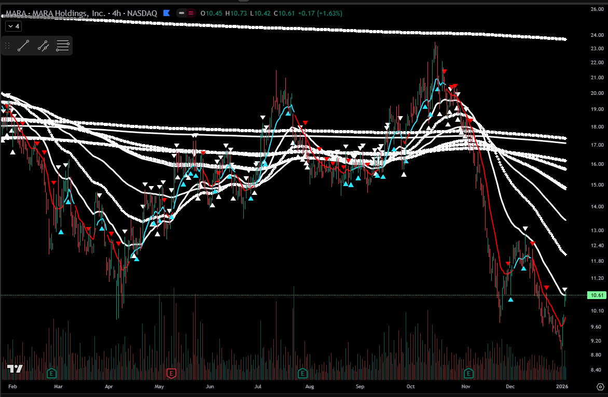
Task: Click the close value C10.61
Action: coord(284,13)
